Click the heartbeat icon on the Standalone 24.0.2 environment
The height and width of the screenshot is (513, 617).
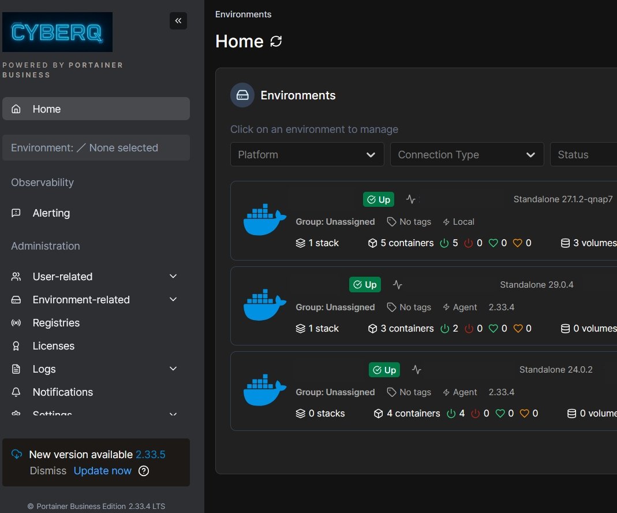(417, 370)
